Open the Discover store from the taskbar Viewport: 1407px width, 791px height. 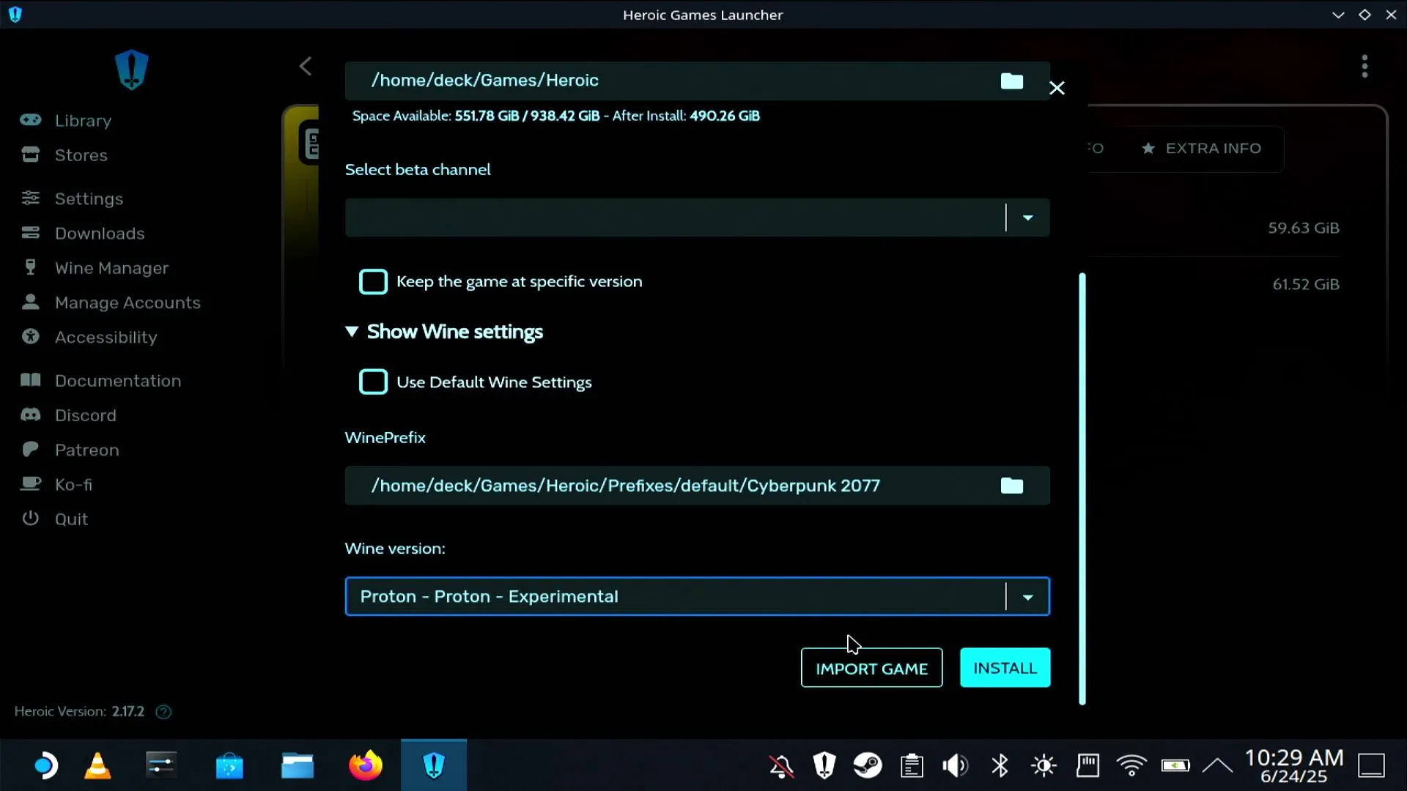click(229, 765)
